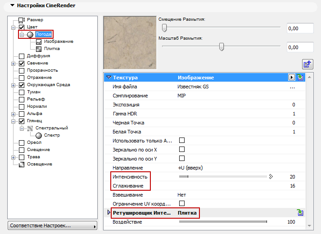
Task: Click green load icon in Текстура header
Action: [x=300, y=77]
